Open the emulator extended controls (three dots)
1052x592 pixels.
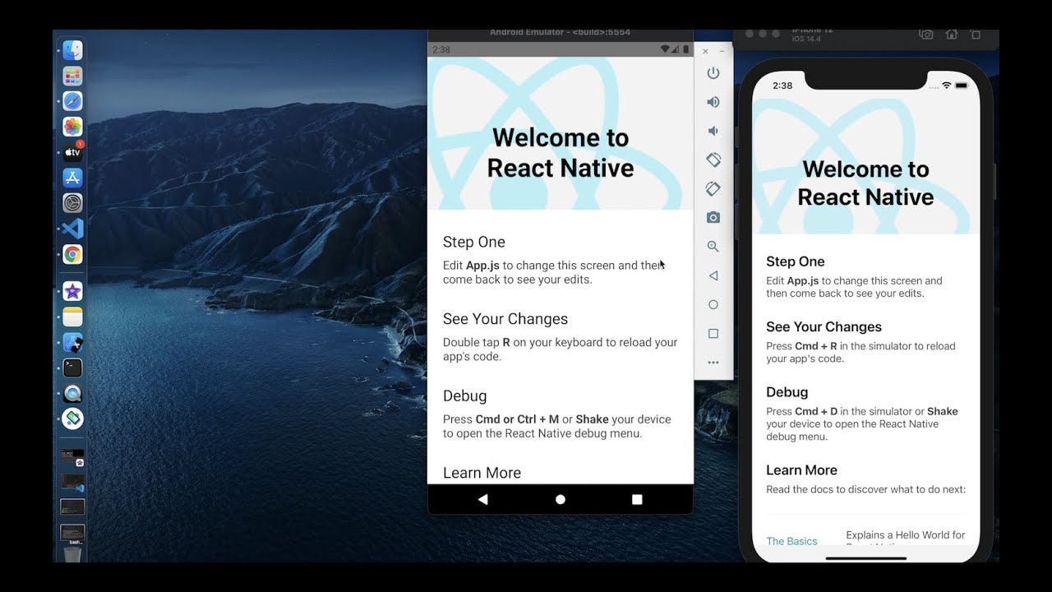point(713,362)
